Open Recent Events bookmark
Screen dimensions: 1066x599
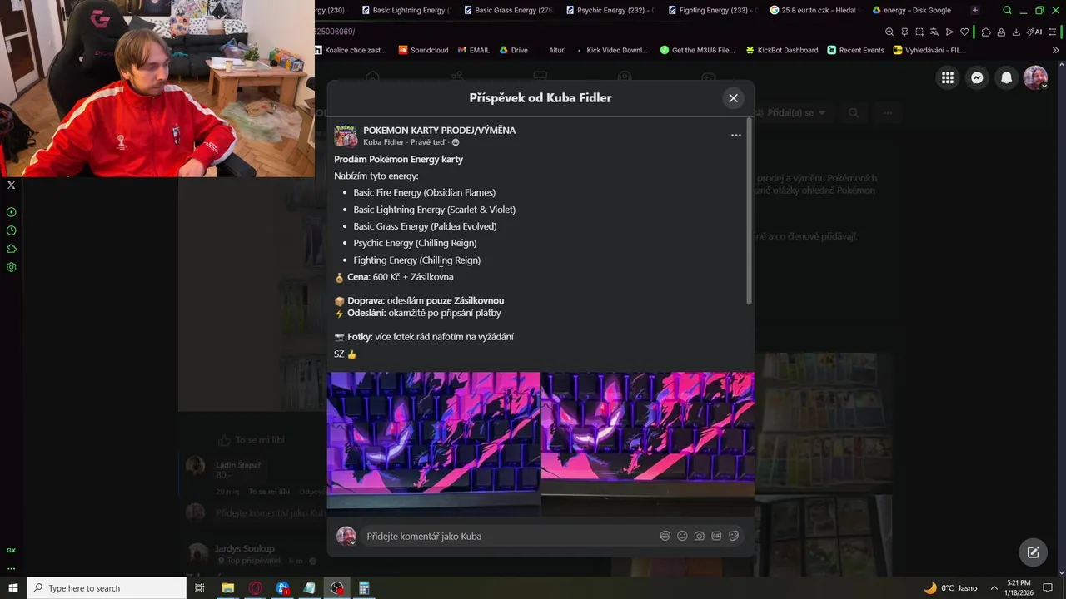[855, 50]
